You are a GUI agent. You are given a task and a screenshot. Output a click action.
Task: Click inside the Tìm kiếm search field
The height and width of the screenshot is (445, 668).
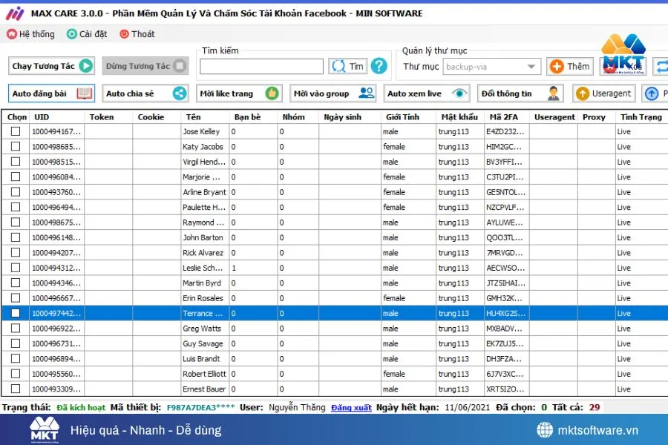[260, 66]
